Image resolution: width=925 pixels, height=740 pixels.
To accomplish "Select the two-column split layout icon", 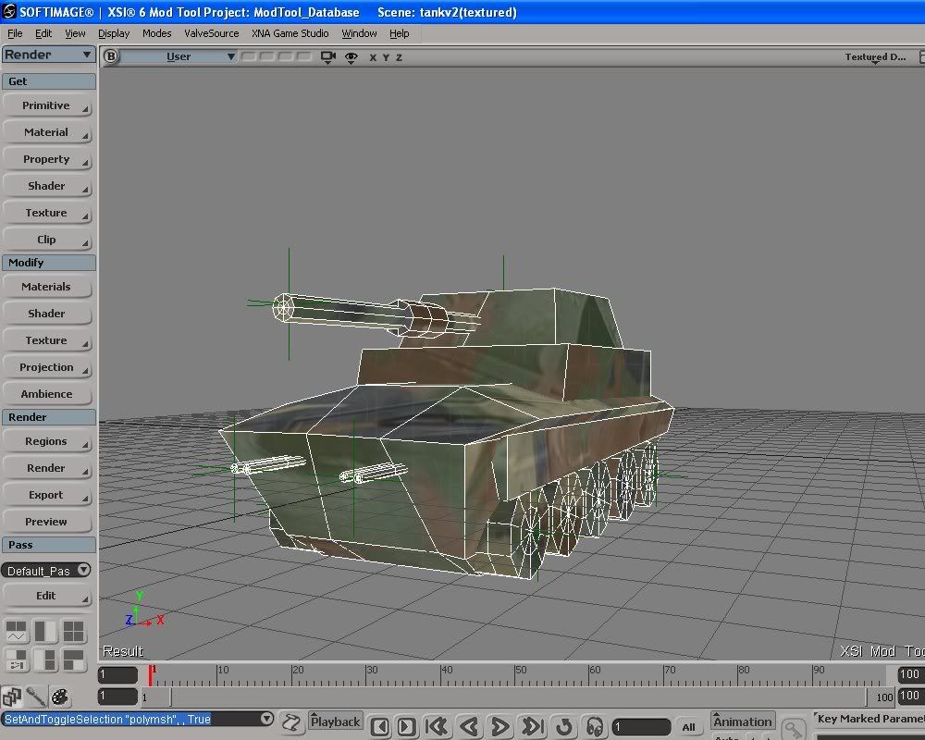I will 44,631.
